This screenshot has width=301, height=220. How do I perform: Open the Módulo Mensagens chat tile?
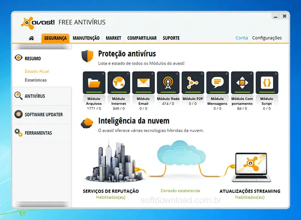(217, 83)
